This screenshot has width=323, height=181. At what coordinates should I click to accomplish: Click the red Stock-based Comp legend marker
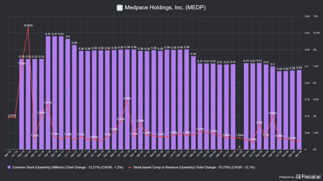tap(130, 167)
